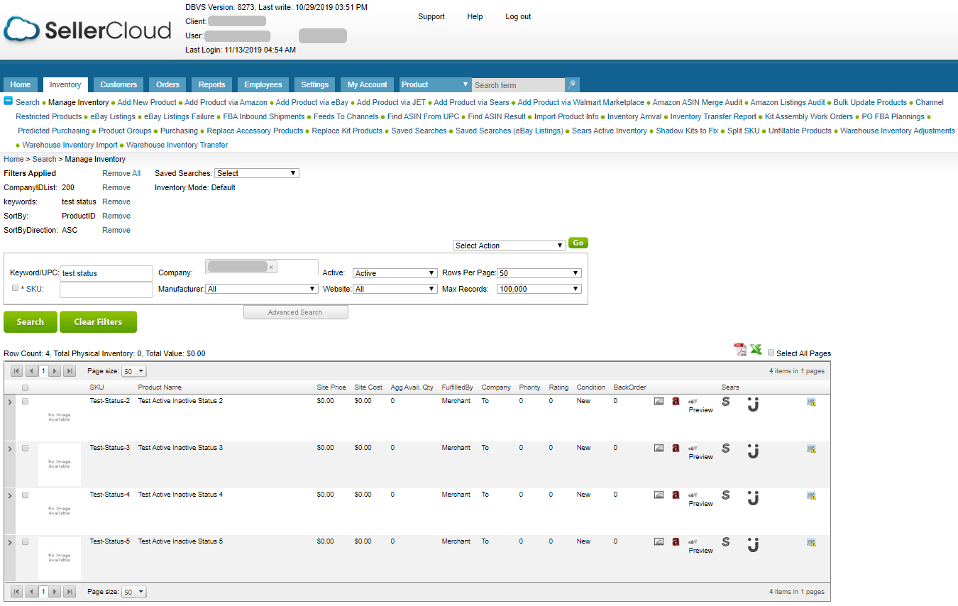
Task: Click the Clear Filters button
Action: click(x=98, y=321)
